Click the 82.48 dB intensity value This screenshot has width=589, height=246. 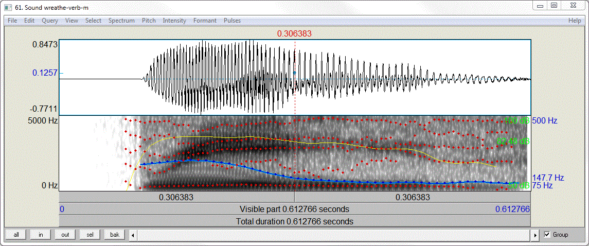click(513, 142)
